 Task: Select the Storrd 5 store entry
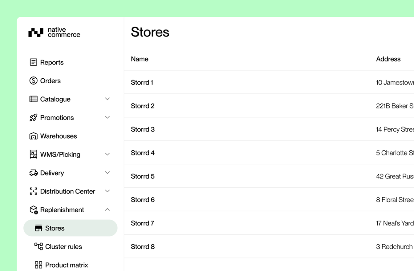[x=143, y=176]
